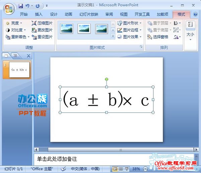The height and width of the screenshot is (173, 201).
Task: Switch to the outline pane tab
Action: point(15,56)
